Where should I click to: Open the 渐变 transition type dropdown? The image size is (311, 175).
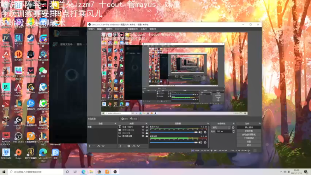(221, 128)
